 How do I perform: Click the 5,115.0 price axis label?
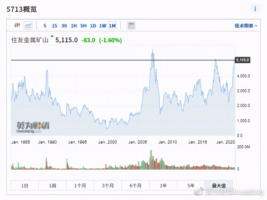point(242,60)
